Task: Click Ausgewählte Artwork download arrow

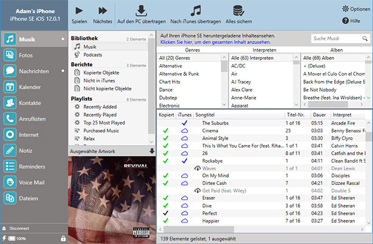Action: 152,151
